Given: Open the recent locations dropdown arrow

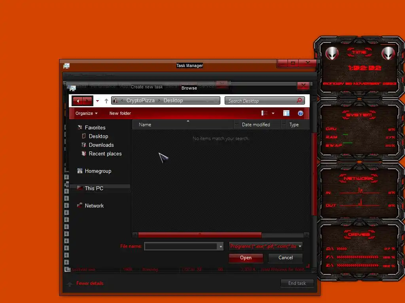Looking at the screenshot, I should tap(97, 101).
